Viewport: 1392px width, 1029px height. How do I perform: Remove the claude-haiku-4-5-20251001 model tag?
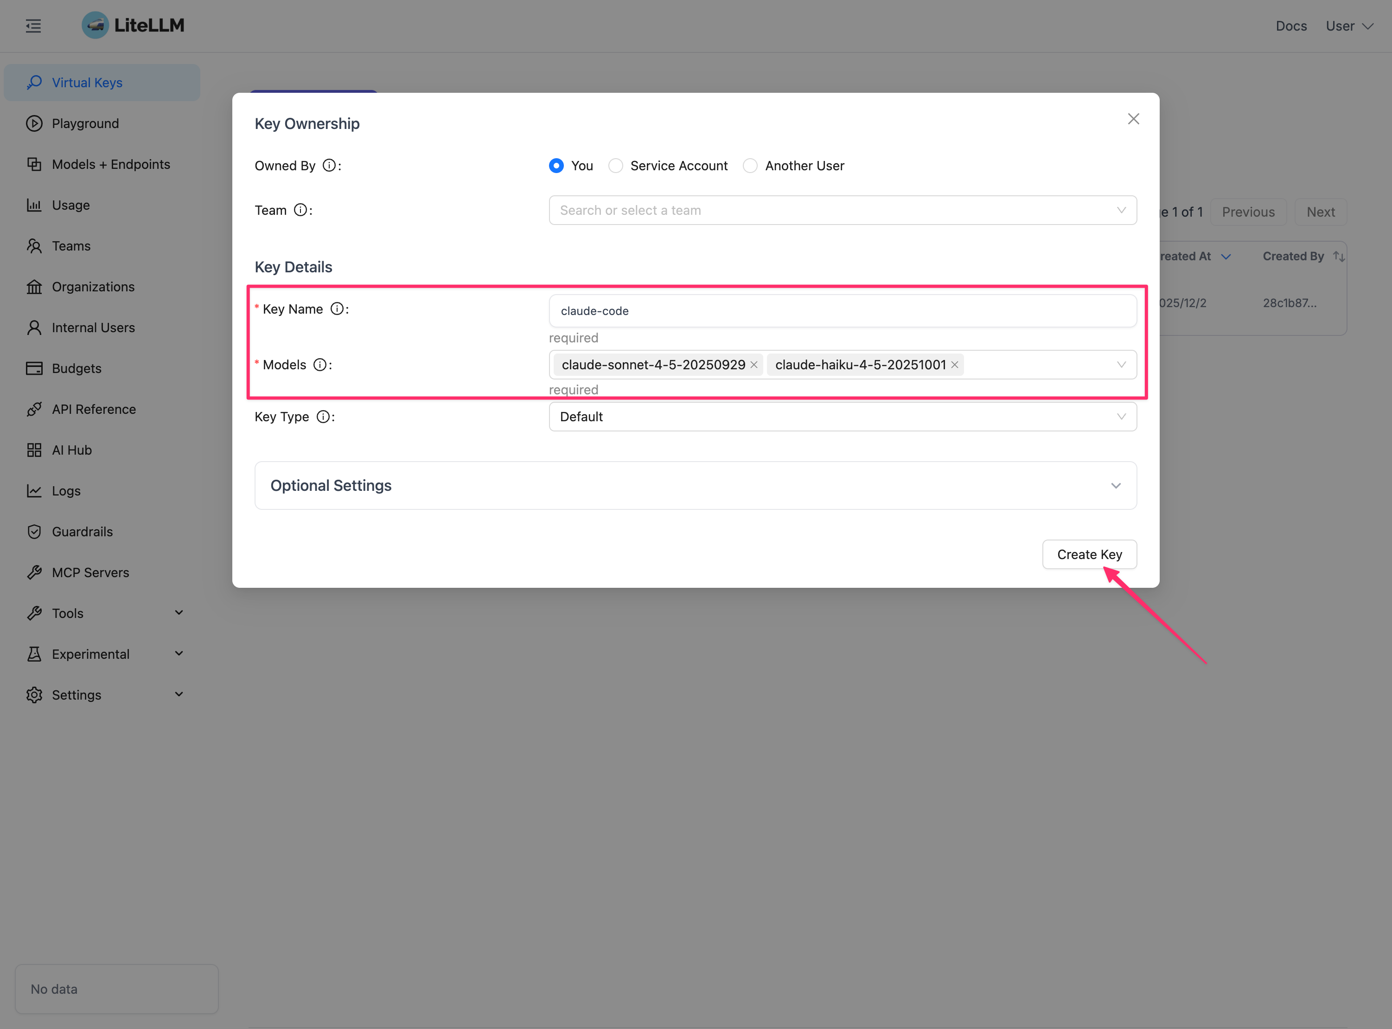954,365
